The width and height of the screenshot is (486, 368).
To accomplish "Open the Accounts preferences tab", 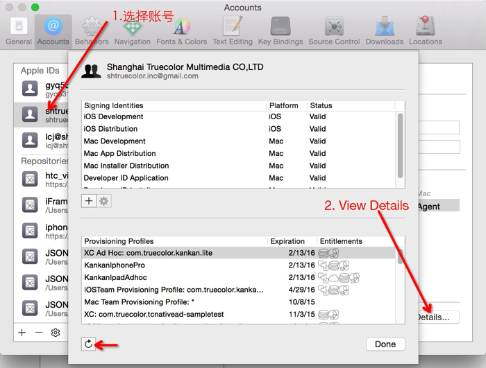I will click(x=53, y=31).
